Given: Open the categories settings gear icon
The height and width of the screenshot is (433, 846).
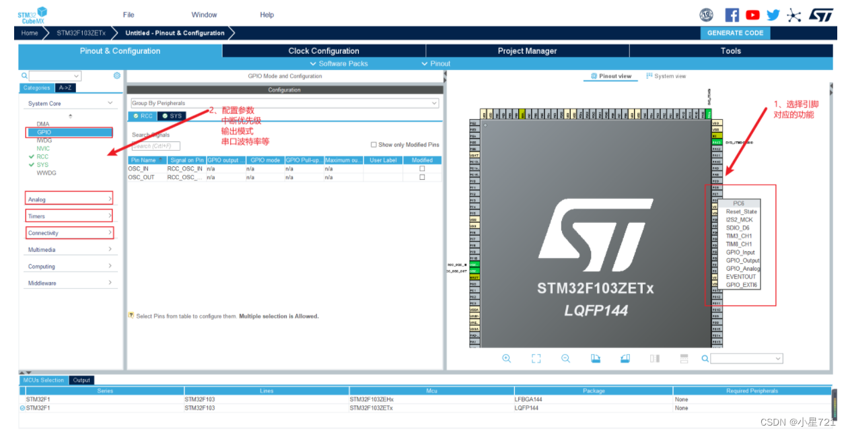Looking at the screenshot, I should [116, 76].
